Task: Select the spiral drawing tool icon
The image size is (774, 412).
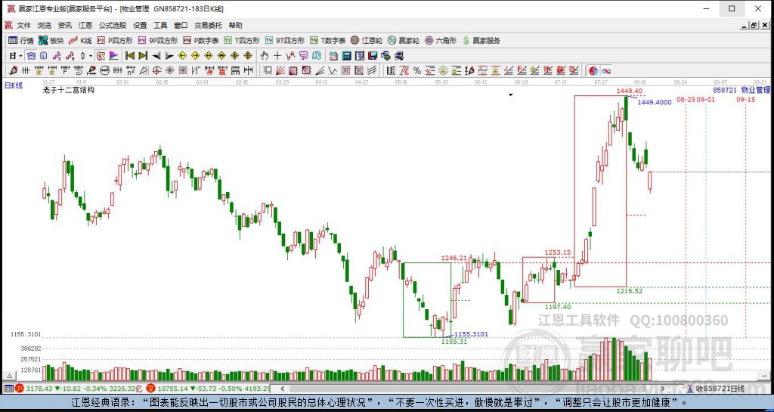Action: pos(79,70)
